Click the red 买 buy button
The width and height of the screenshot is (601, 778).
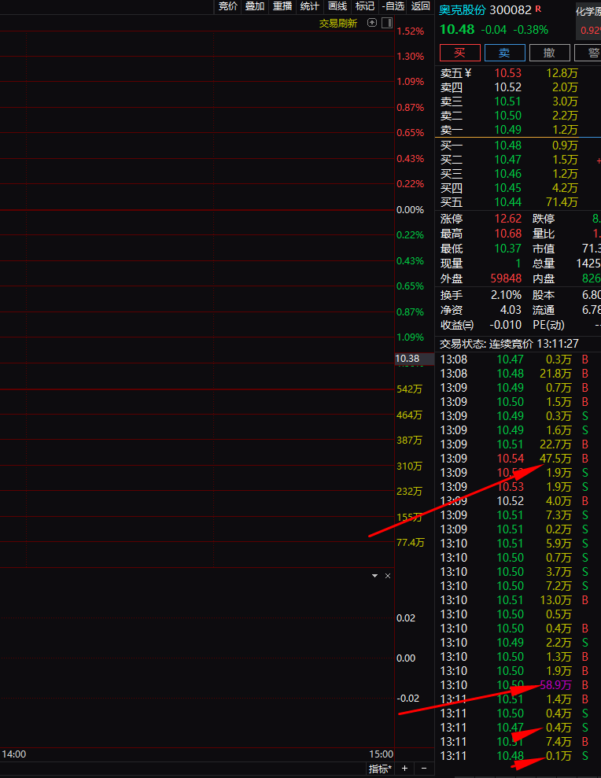click(x=460, y=53)
